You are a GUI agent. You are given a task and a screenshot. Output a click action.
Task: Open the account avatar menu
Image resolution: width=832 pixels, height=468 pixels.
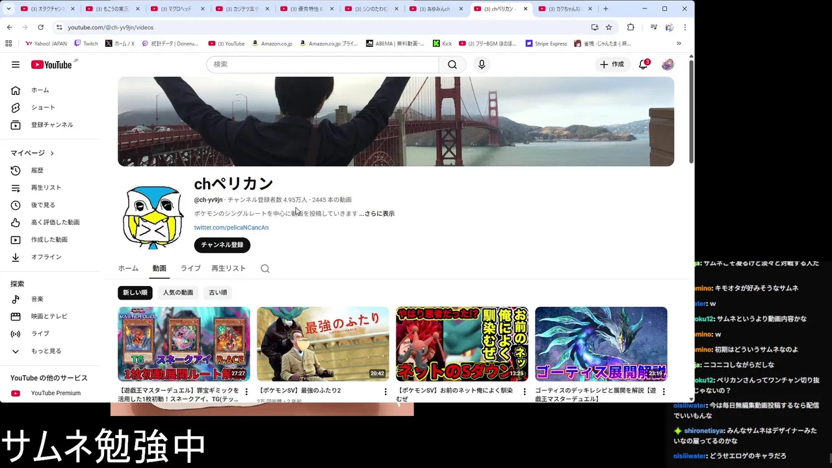668,64
